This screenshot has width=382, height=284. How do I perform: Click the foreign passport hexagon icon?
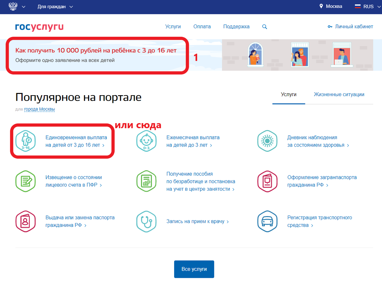pos(267,181)
